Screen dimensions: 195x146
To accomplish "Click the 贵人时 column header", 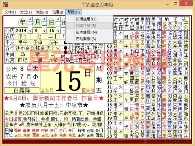I will click(x=142, y=23).
